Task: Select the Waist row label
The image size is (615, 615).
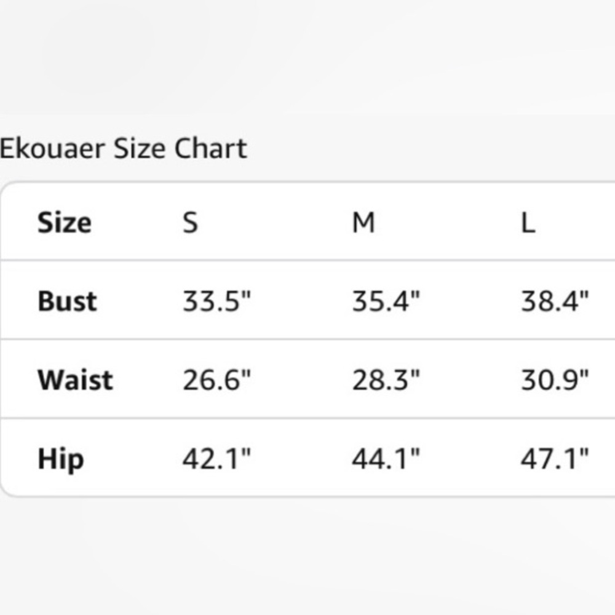Action: (75, 380)
